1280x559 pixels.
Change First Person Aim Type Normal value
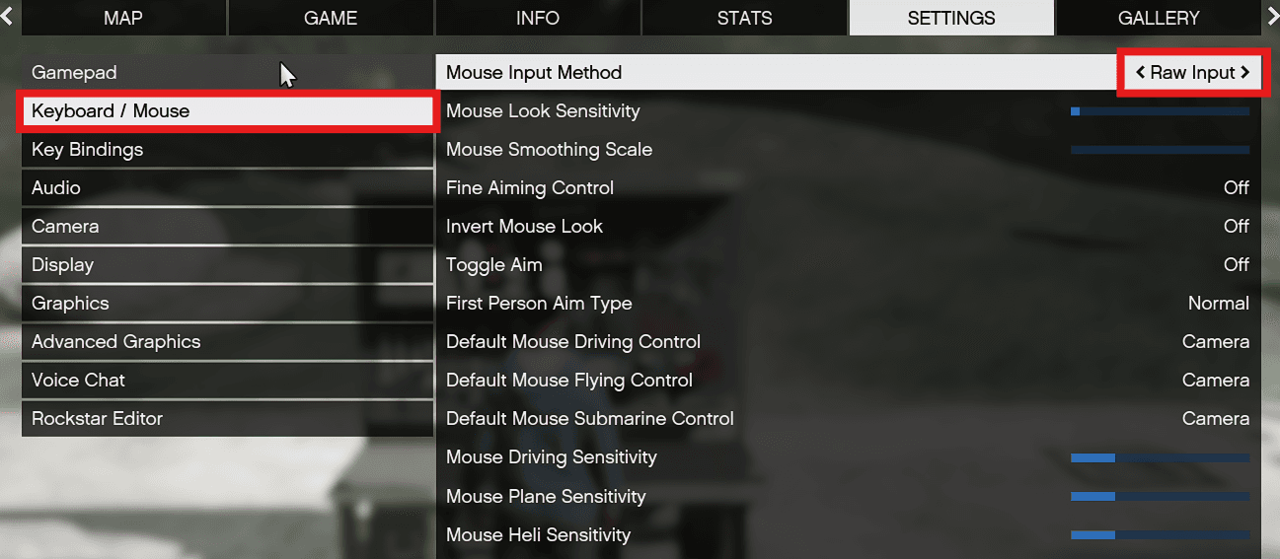click(1218, 304)
